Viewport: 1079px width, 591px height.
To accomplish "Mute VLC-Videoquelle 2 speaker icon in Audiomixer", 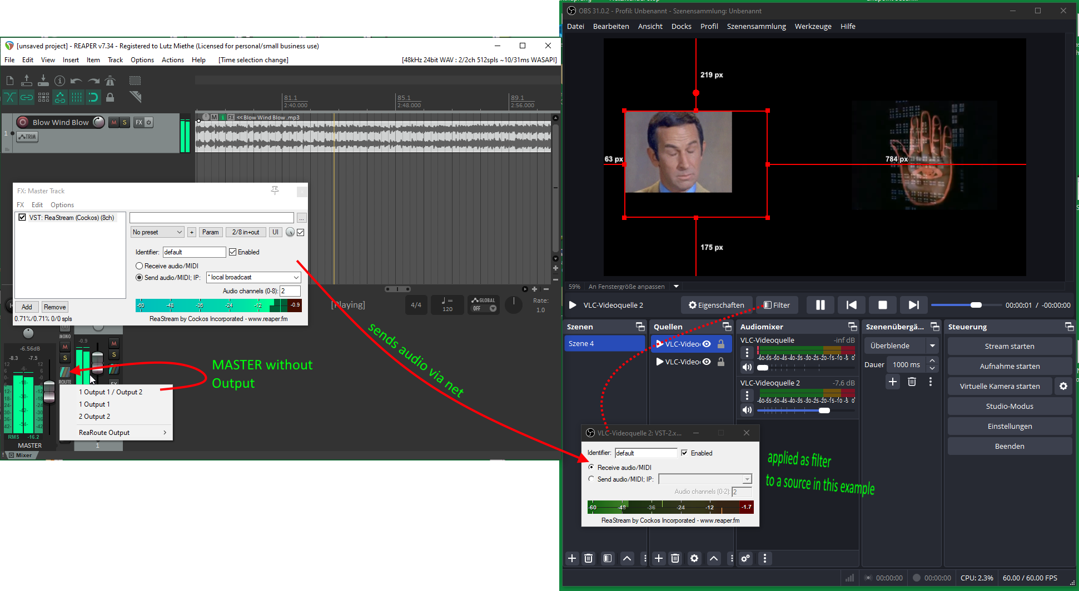I will 747,410.
